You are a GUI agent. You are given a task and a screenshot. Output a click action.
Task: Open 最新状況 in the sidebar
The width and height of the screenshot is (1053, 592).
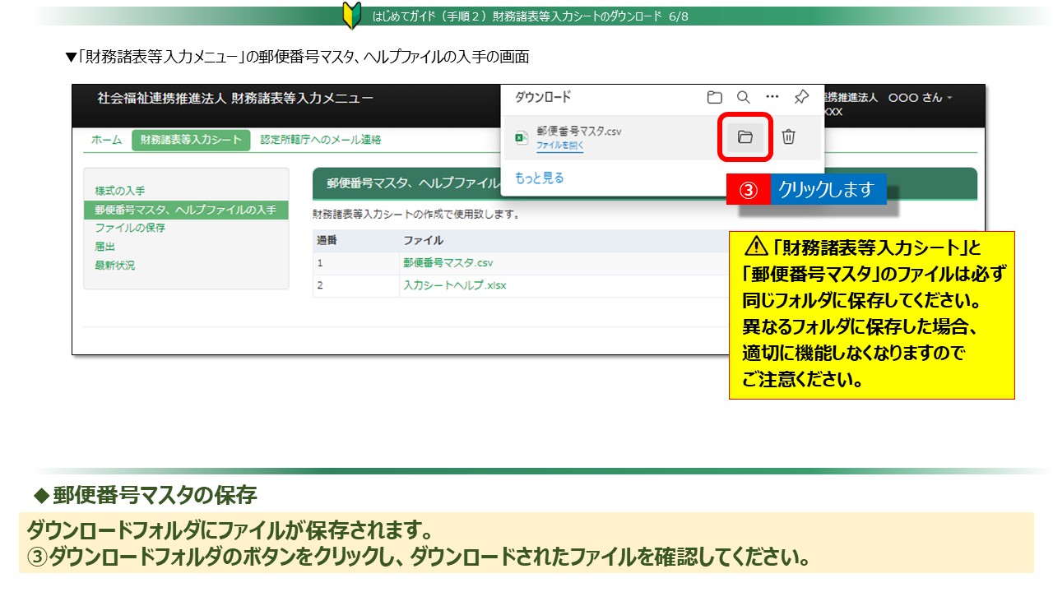click(115, 266)
